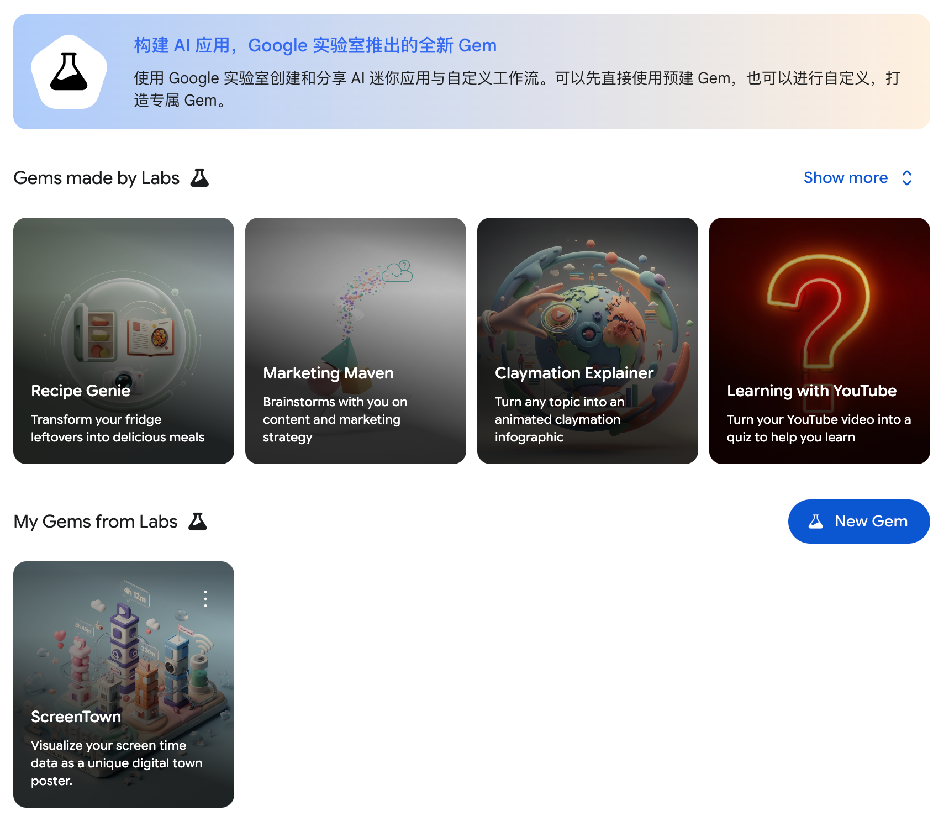Click the banner description starting 使用 Google 实验室
The height and width of the screenshot is (832, 949).
pyautogui.click(x=517, y=89)
